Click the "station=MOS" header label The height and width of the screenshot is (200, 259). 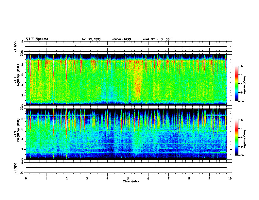point(122,39)
